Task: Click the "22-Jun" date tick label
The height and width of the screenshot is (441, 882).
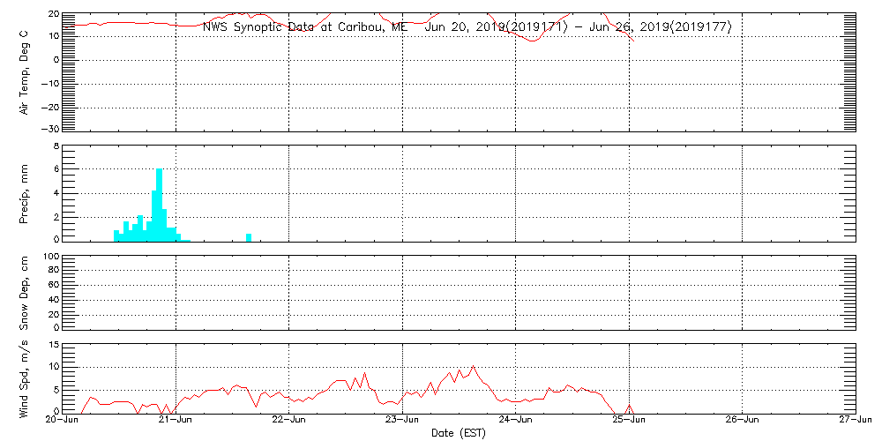Action: [289, 422]
